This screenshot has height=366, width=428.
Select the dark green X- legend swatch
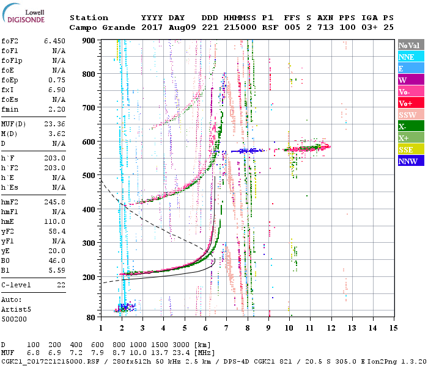coord(410,126)
